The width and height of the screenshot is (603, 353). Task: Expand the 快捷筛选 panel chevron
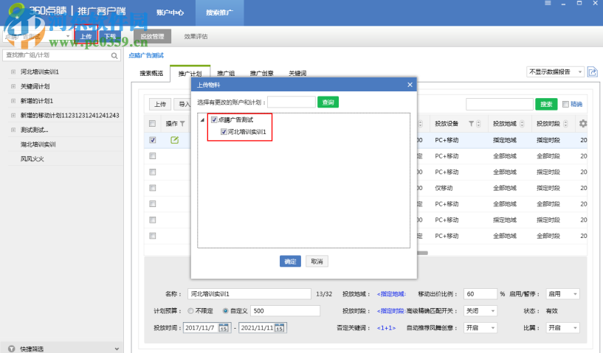[117, 349]
